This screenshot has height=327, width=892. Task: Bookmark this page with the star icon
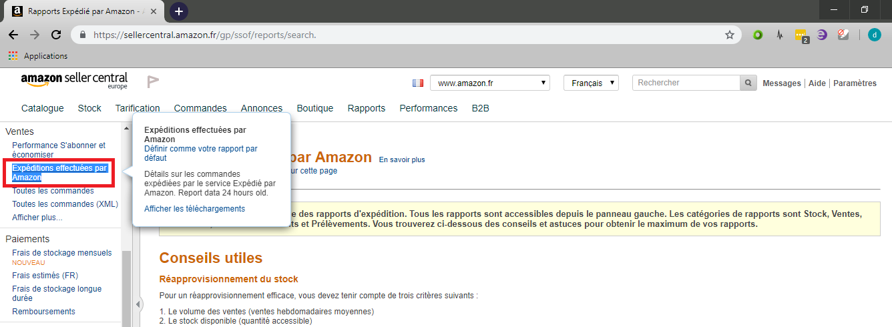730,35
